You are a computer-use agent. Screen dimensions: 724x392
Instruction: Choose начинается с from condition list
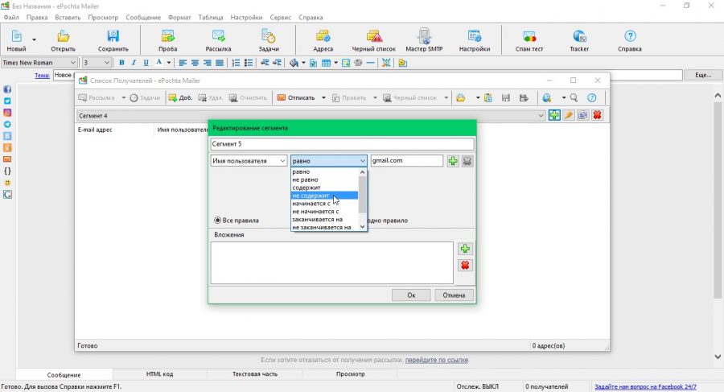click(x=325, y=204)
